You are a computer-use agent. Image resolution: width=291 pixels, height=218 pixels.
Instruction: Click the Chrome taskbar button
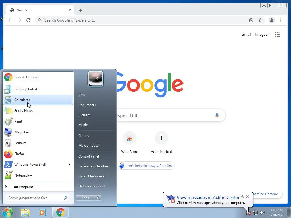point(61,212)
